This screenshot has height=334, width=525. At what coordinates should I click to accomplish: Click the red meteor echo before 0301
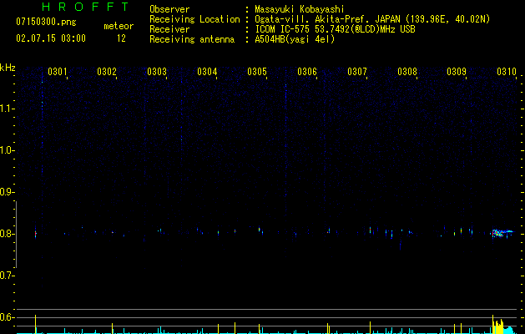(x=36, y=234)
